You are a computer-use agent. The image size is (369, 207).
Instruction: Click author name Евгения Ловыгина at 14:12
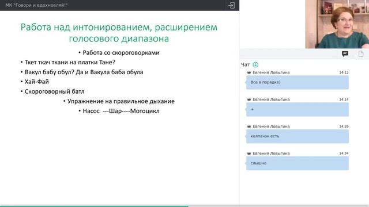pyautogui.click(x=271, y=72)
